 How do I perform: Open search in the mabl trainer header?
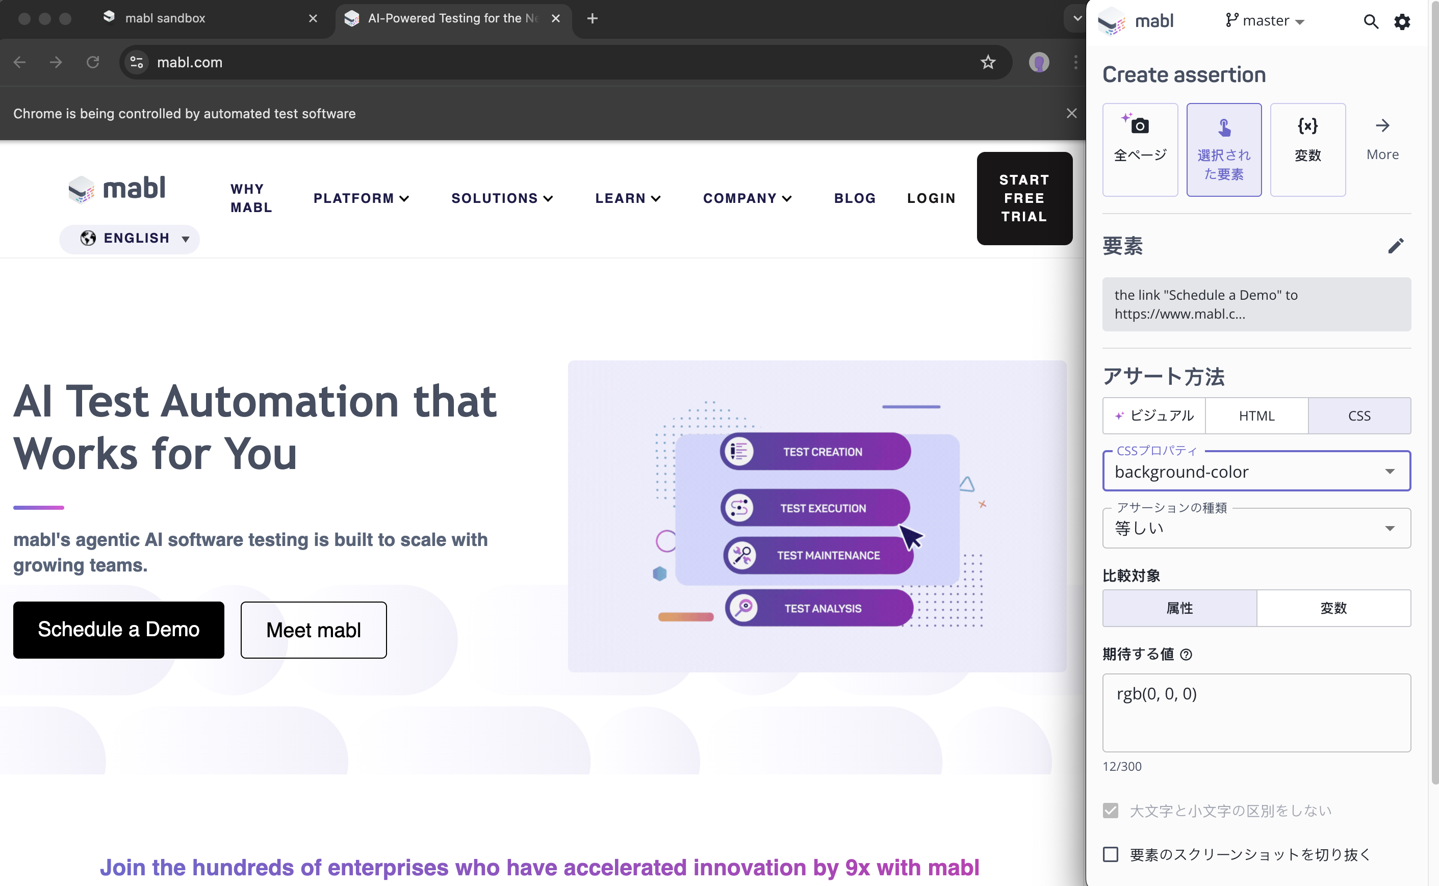pos(1370,22)
